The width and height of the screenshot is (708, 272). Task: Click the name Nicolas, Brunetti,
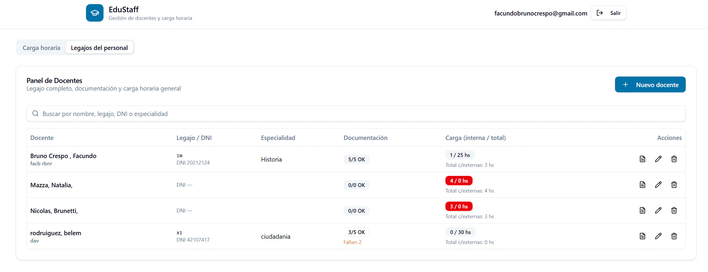(54, 211)
